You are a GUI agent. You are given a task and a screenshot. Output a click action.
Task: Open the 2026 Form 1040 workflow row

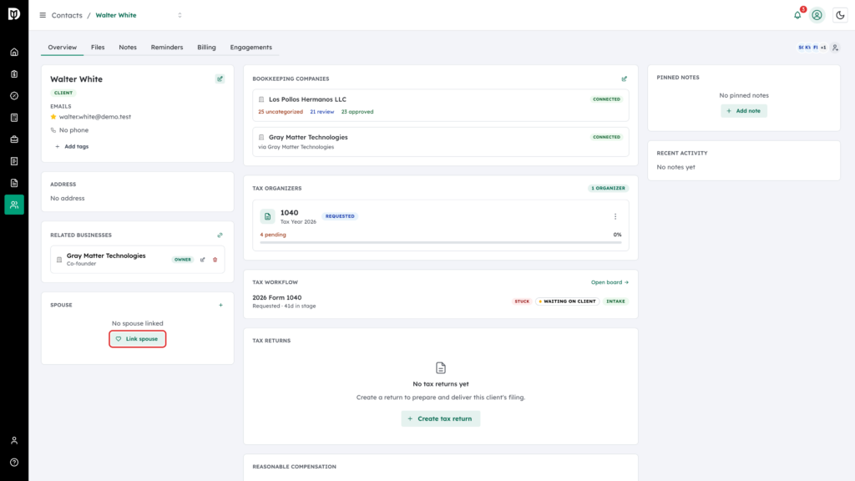[441, 301]
